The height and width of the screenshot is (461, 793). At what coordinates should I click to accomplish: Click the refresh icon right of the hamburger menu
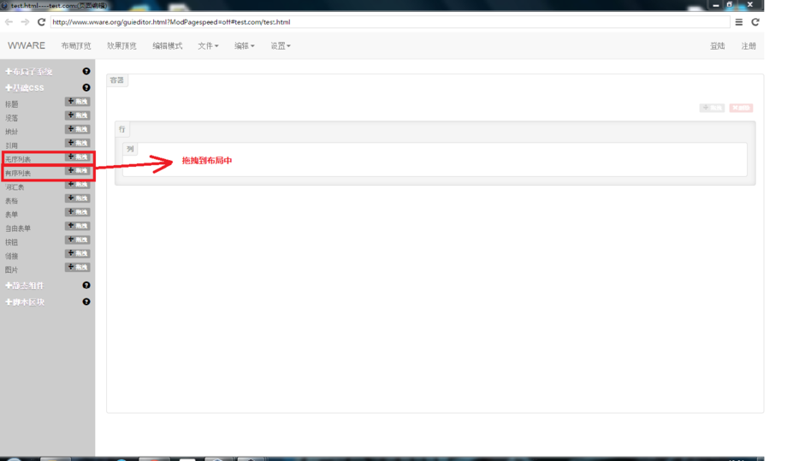(x=755, y=21)
